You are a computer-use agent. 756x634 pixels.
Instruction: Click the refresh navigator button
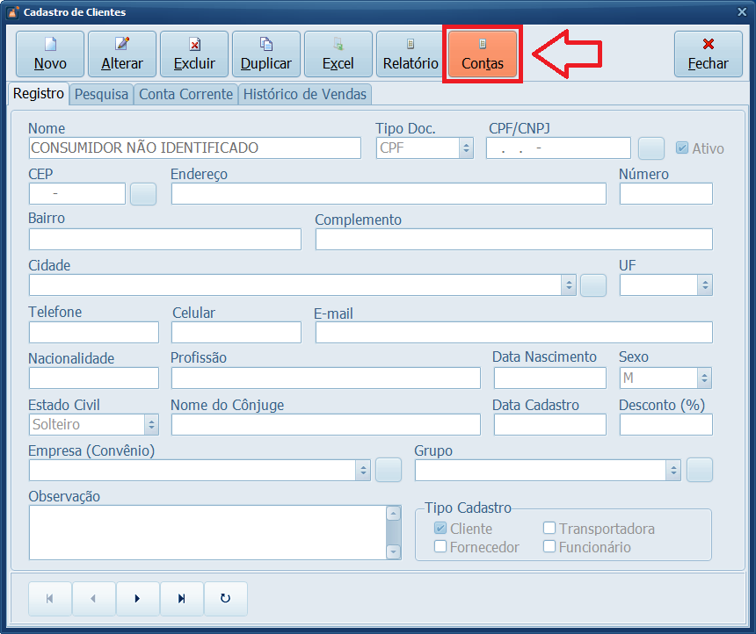(x=225, y=599)
